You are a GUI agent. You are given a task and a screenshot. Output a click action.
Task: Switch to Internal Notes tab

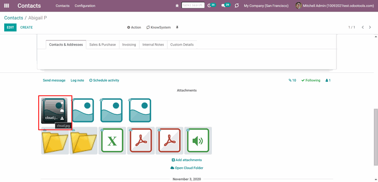pos(153,45)
